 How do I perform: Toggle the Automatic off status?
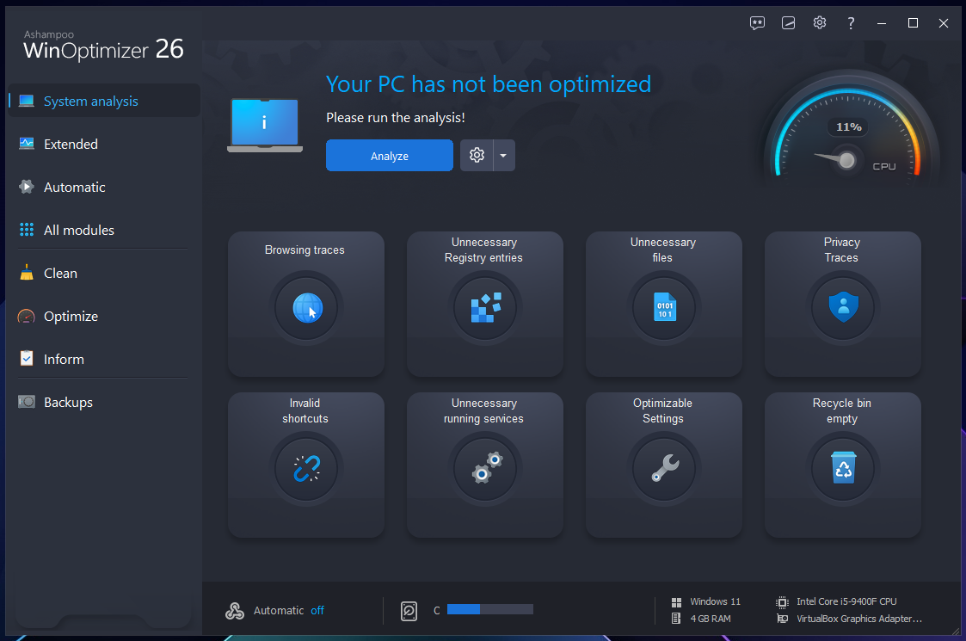click(317, 610)
